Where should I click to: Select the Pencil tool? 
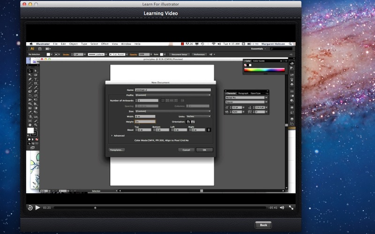pyautogui.click(x=36, y=88)
